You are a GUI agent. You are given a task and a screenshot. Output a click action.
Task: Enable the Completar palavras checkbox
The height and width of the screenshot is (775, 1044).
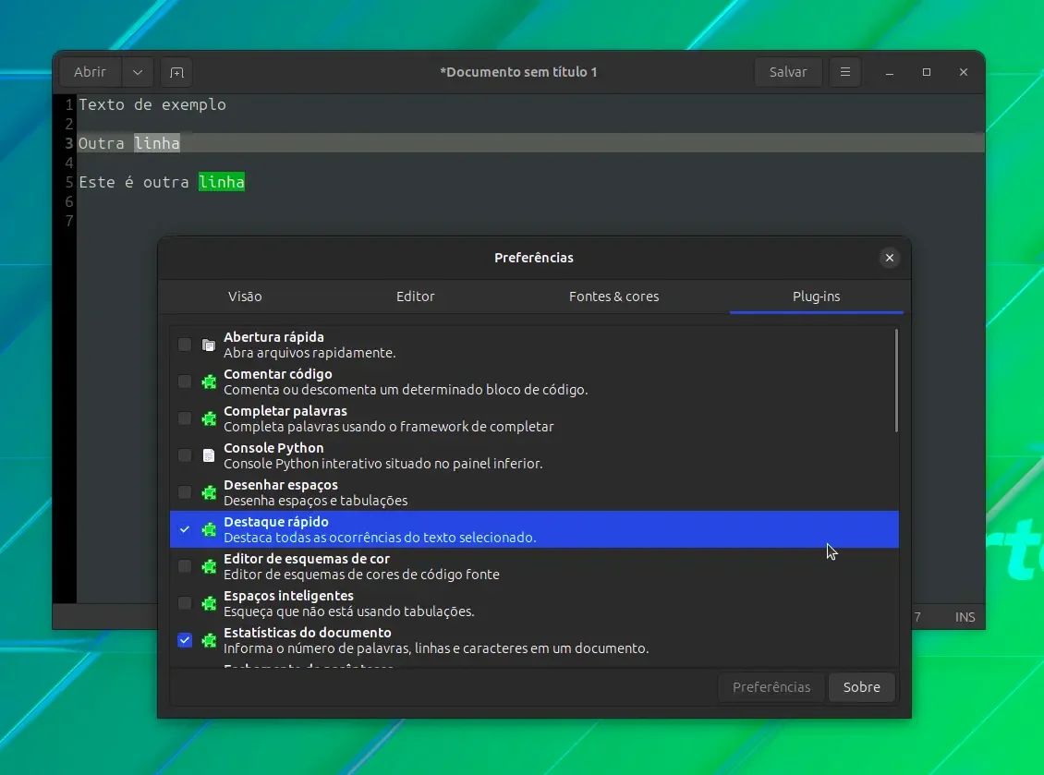185,418
